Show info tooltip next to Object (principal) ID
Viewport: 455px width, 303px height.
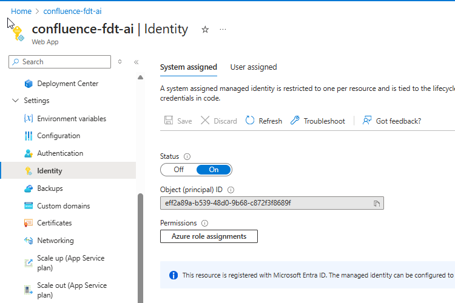pyautogui.click(x=231, y=190)
